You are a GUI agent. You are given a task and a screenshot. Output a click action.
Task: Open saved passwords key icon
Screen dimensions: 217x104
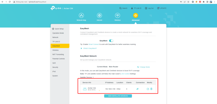(x=181, y=2)
